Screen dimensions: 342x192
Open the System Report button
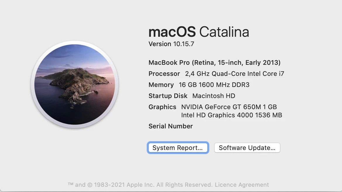178,148
